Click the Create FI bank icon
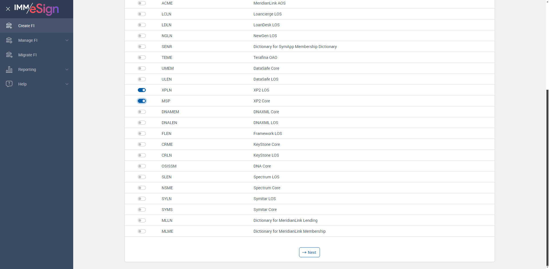Screen dimensions: 549x269 (x=9, y=26)
